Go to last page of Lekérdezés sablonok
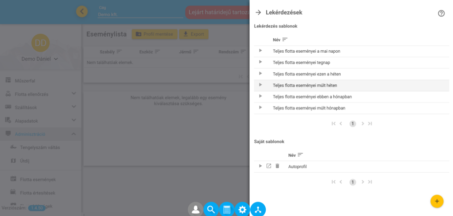This screenshot has width=453, height=216. pyautogui.click(x=370, y=124)
